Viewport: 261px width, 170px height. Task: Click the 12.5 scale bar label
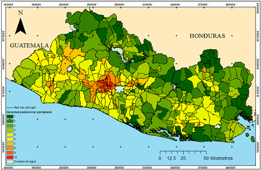[x=171, y=158]
